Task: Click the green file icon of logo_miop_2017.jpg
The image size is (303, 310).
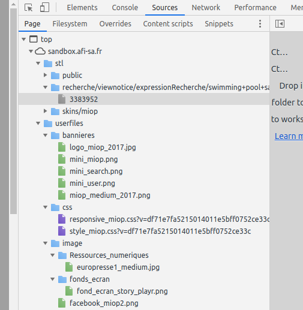Action: click(x=62, y=148)
